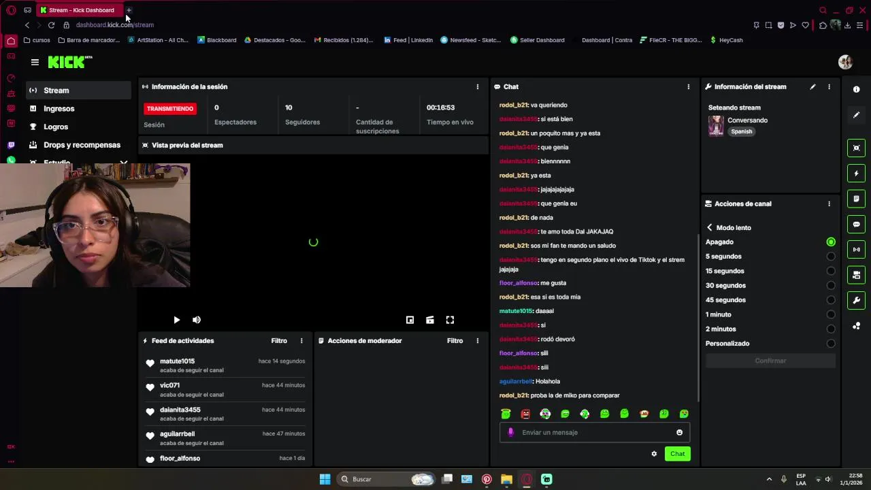Open the Blackboard bookmark
Screen dimensions: 871x490
pyautogui.click(x=217, y=40)
